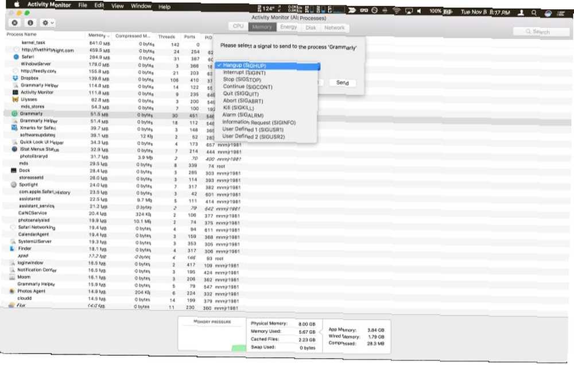Viewport: 574px width, 365px height.
Task: Click the Moom process icon
Action: [x=11, y=277]
